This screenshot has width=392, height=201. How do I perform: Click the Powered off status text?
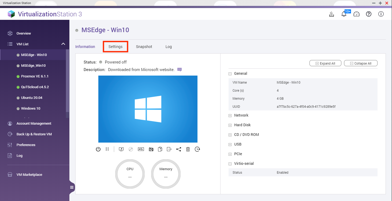(116, 62)
